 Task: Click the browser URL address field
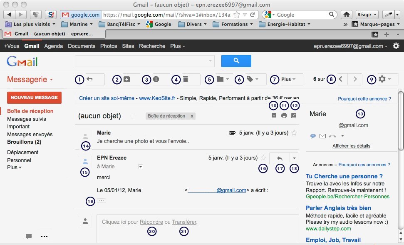[167, 15]
